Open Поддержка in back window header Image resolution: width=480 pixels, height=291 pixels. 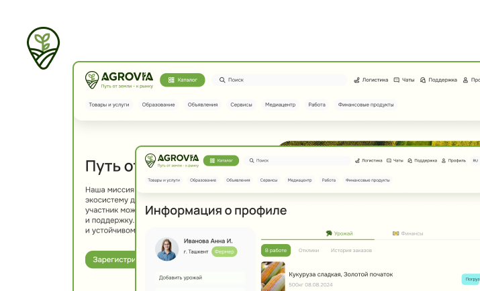438,80
